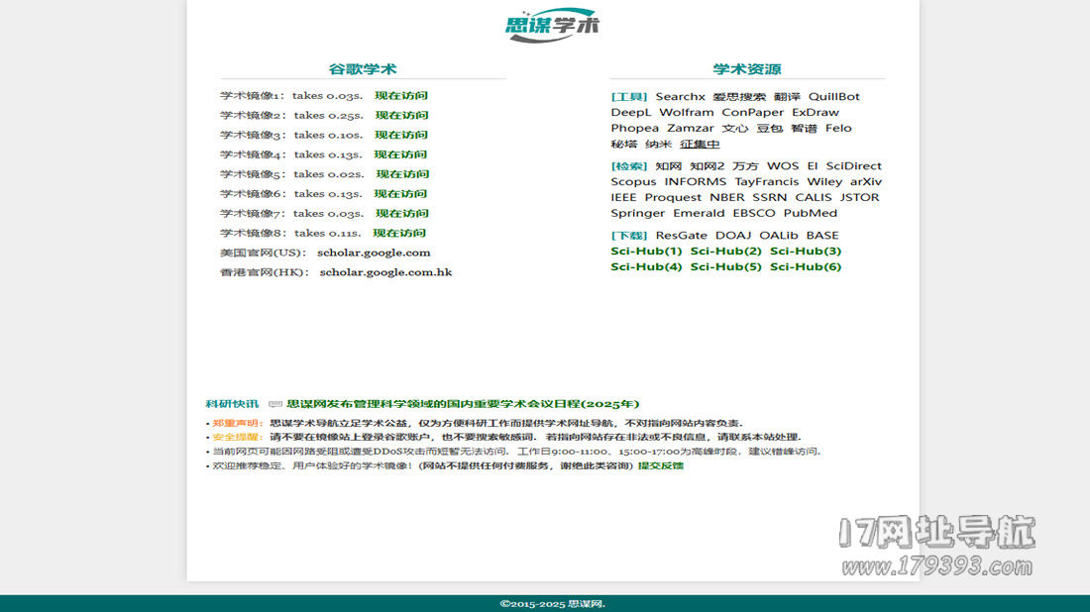Image resolution: width=1090 pixels, height=612 pixels.
Task: Open the Searchx tool link
Action: tap(680, 97)
